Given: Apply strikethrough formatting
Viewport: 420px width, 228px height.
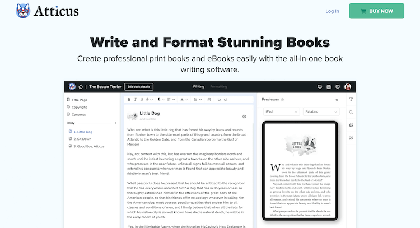Looking at the screenshot, I should coord(148,100).
